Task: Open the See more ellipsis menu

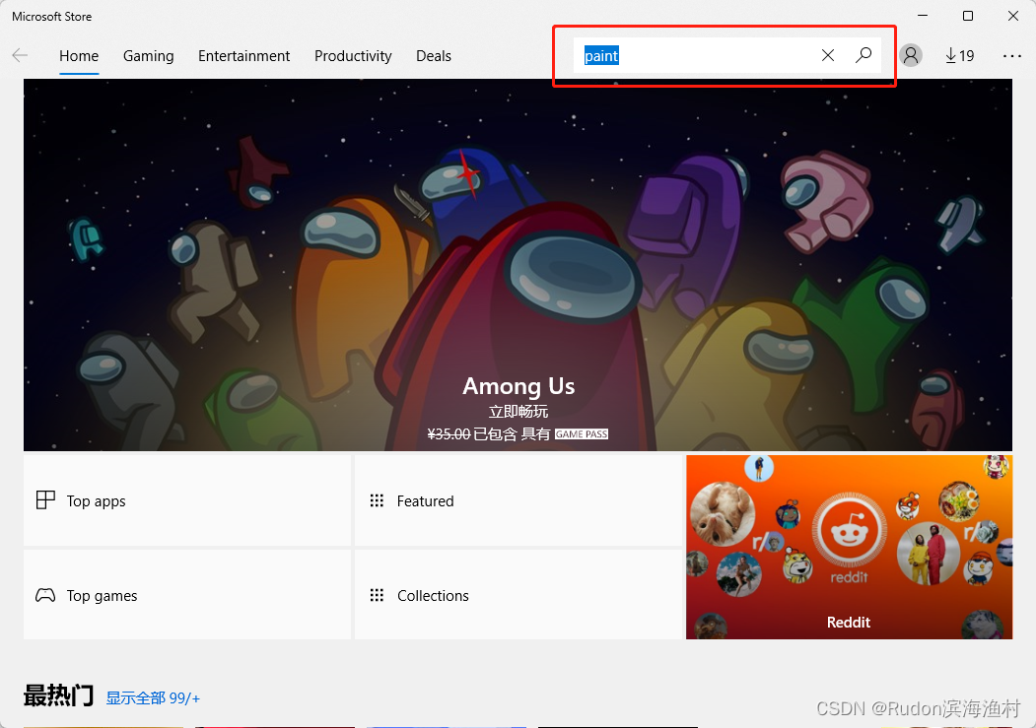Action: (x=1011, y=56)
